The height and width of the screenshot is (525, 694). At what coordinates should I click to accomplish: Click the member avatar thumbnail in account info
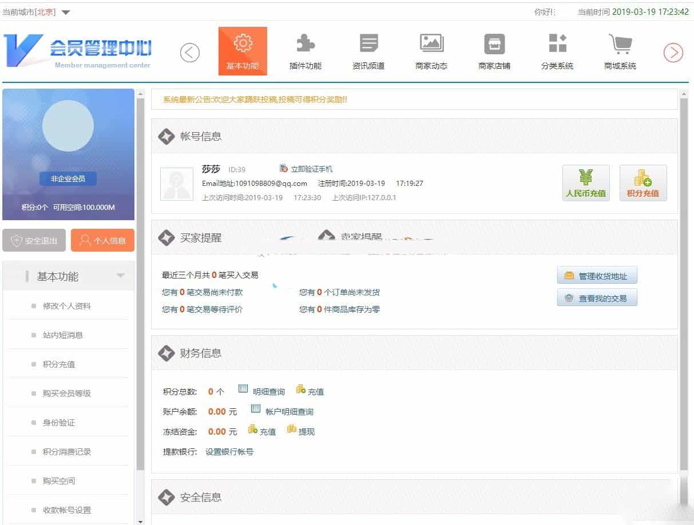(176, 185)
